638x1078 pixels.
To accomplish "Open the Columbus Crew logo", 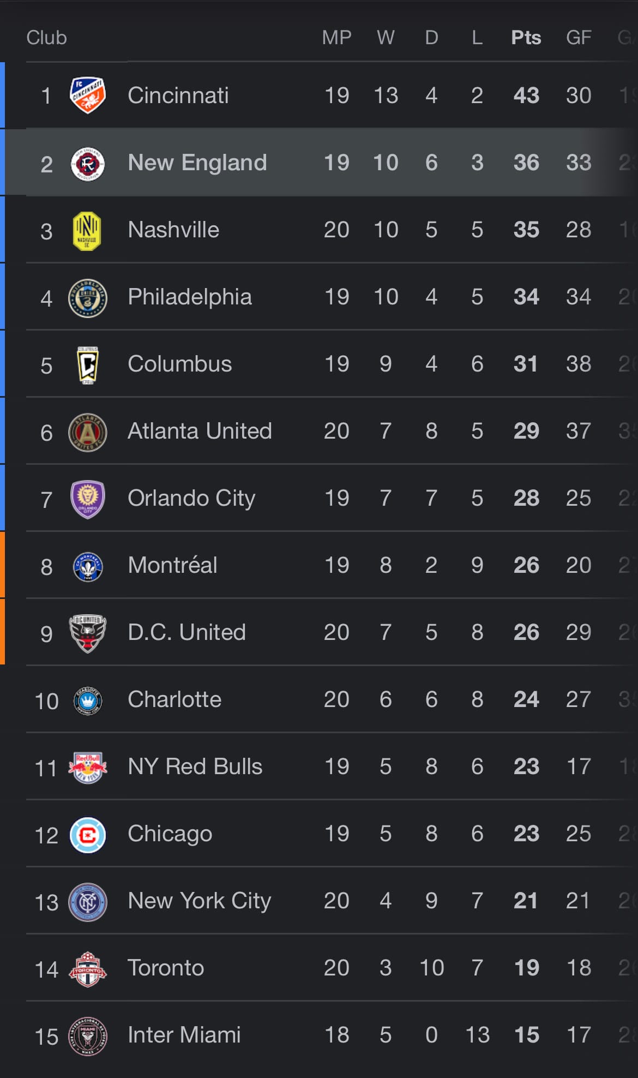I will [x=88, y=365].
